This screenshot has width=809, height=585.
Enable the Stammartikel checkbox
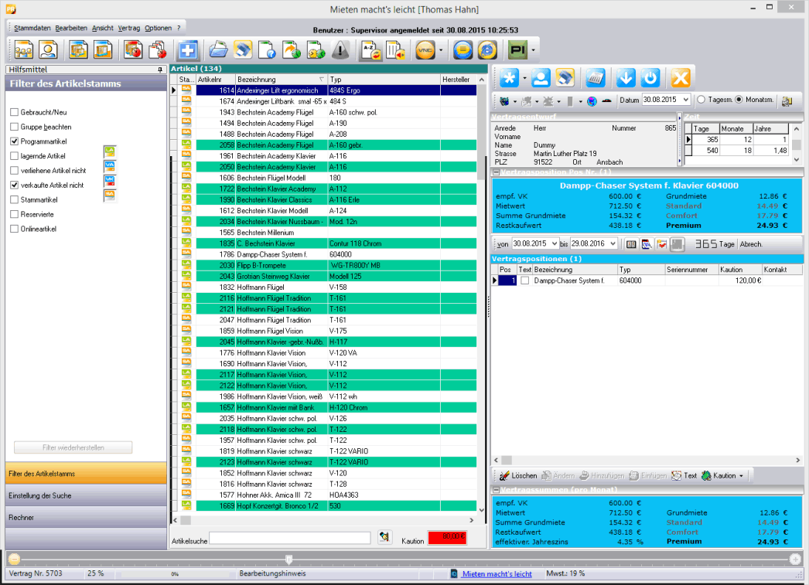[x=15, y=200]
